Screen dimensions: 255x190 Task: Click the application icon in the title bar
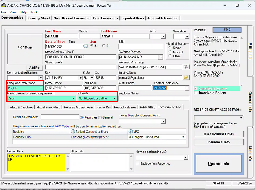[4, 5]
